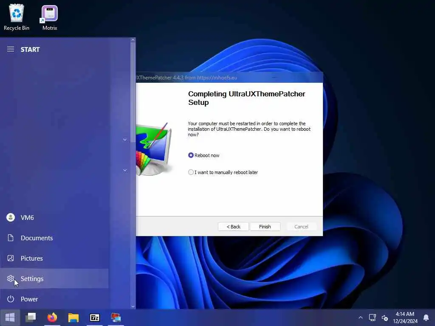Click the Documents page icon
This screenshot has width=435, height=326.
click(11, 238)
